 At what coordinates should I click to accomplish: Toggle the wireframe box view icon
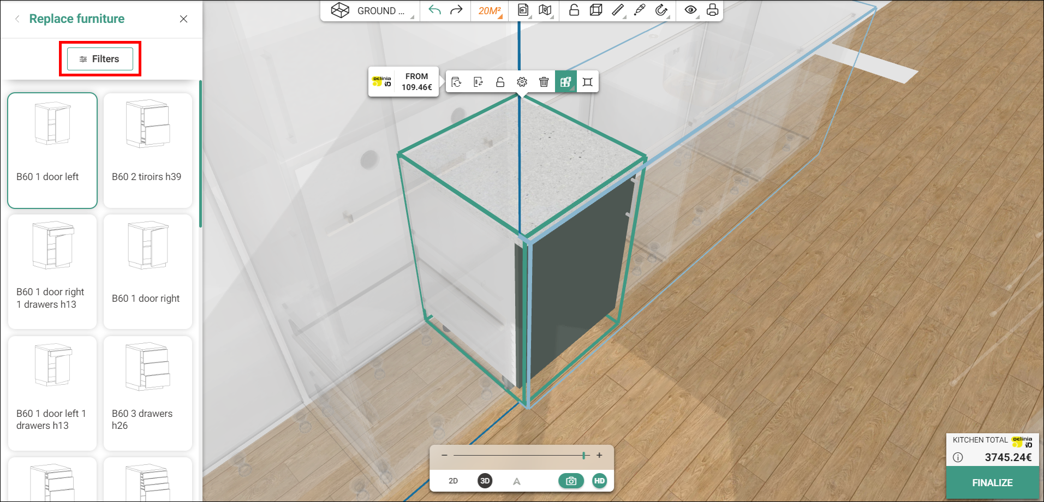tap(596, 10)
